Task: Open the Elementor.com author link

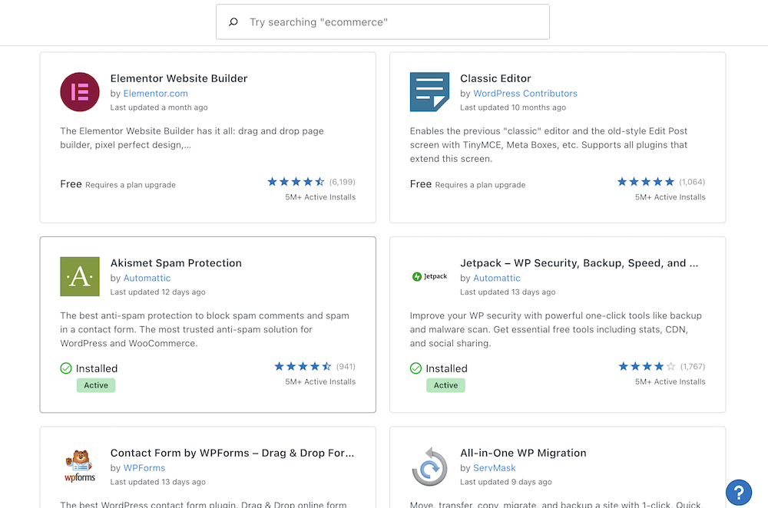Action: tap(156, 93)
